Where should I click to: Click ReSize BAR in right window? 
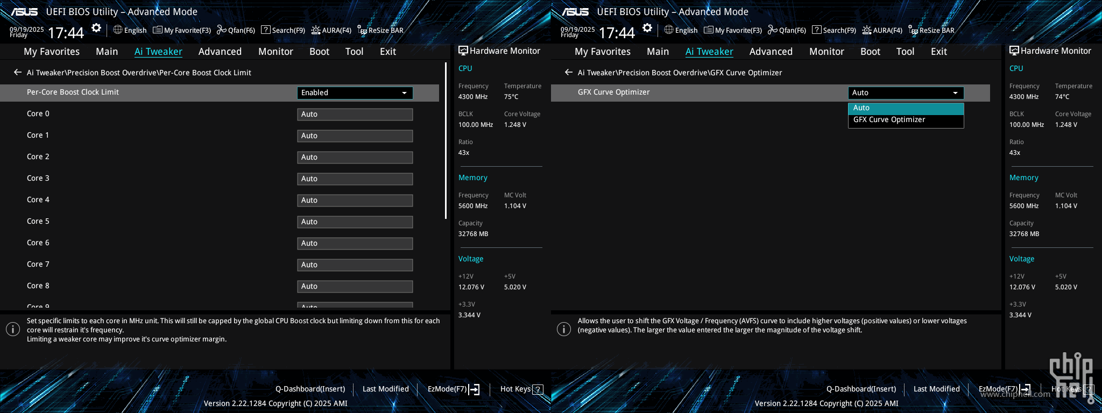pyautogui.click(x=931, y=30)
